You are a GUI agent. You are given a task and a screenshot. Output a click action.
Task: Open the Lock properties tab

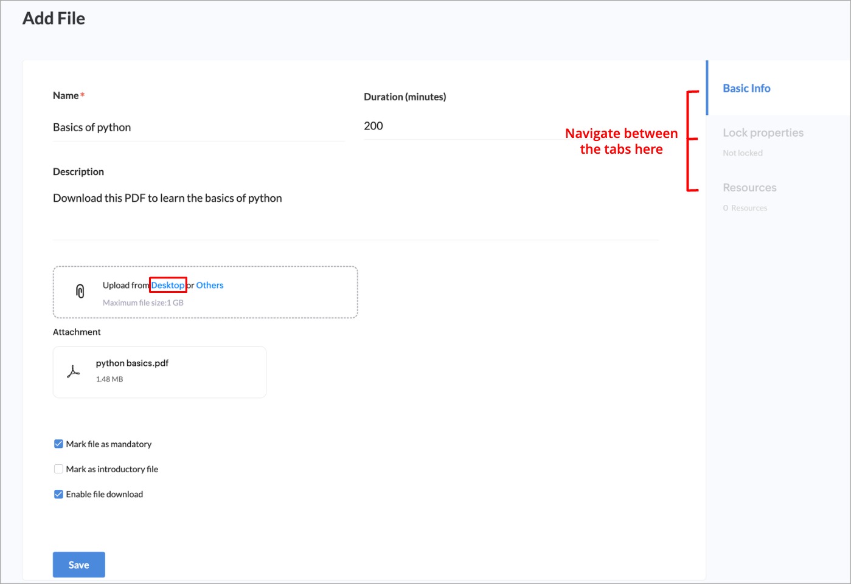763,132
